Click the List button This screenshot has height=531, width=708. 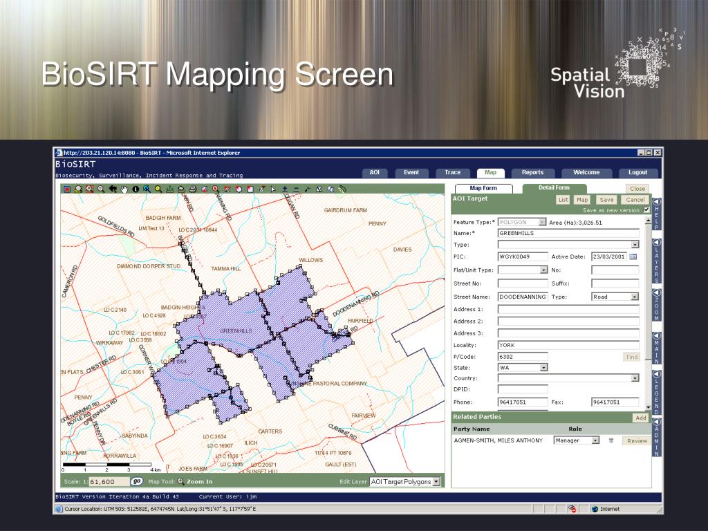[563, 200]
